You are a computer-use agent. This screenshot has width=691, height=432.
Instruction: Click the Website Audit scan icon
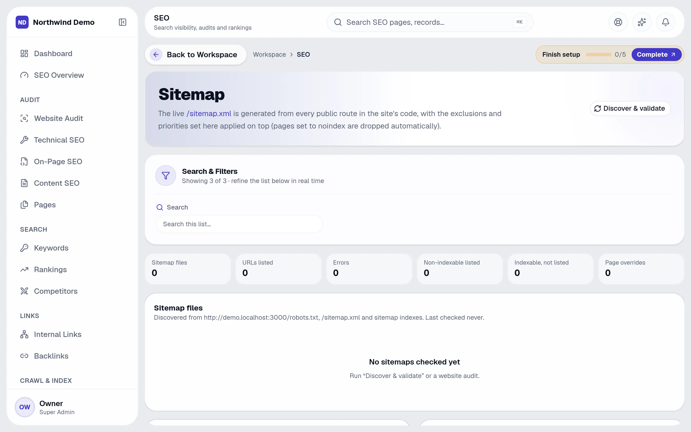click(24, 118)
